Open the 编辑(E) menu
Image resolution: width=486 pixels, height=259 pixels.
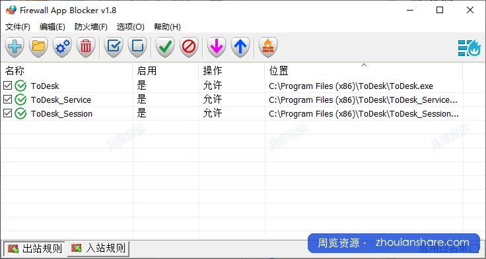(x=52, y=27)
